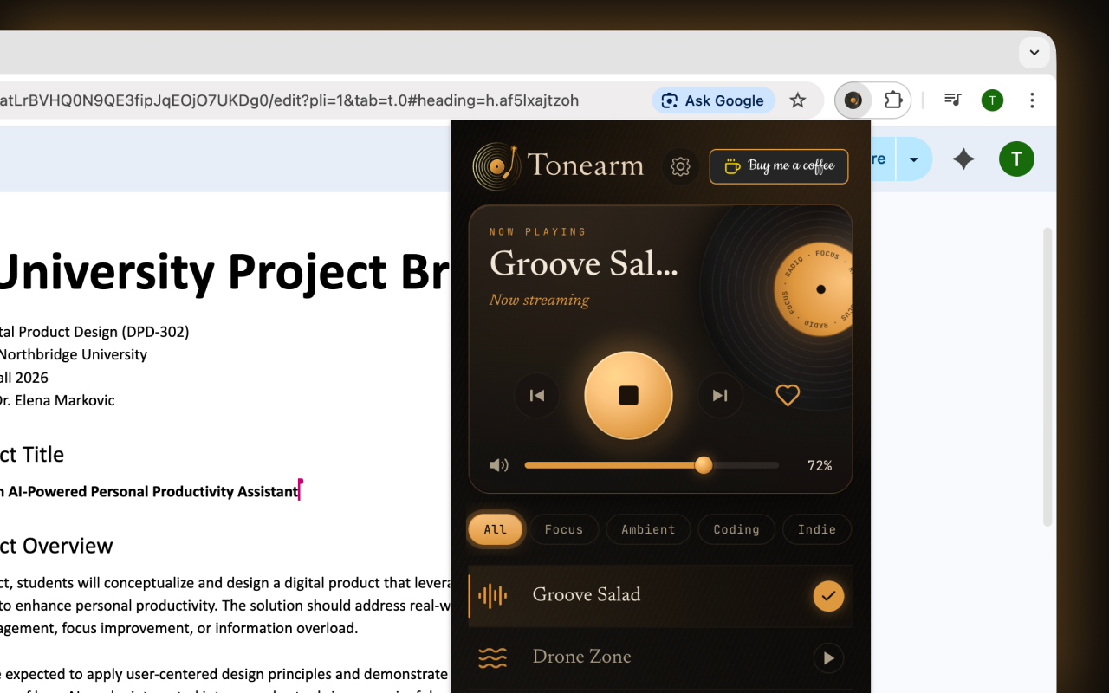Enable the Ambient genre filter
Image resolution: width=1109 pixels, height=693 pixels.
[648, 529]
